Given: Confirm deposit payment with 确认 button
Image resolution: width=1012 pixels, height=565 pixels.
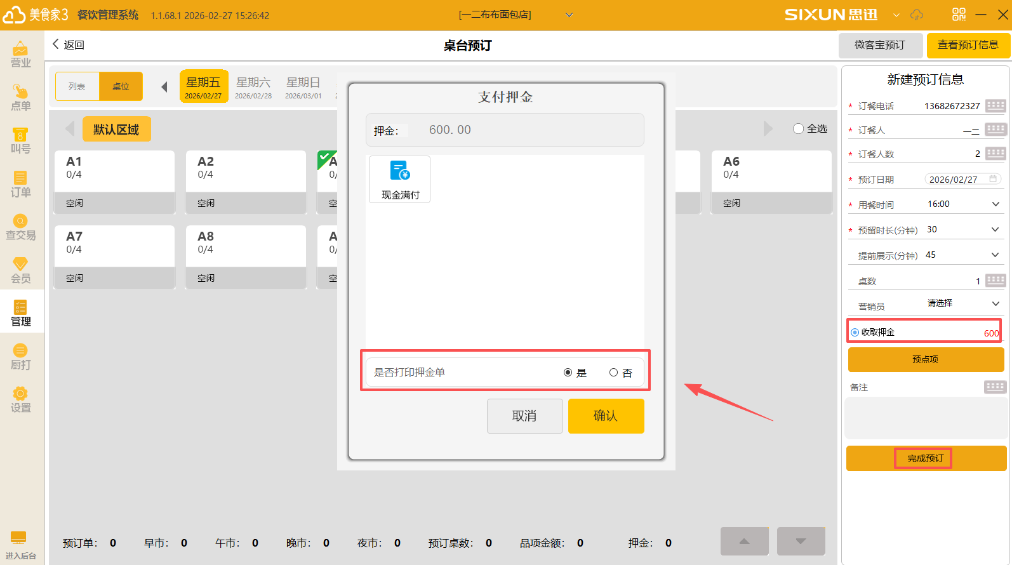Looking at the screenshot, I should pos(606,416).
